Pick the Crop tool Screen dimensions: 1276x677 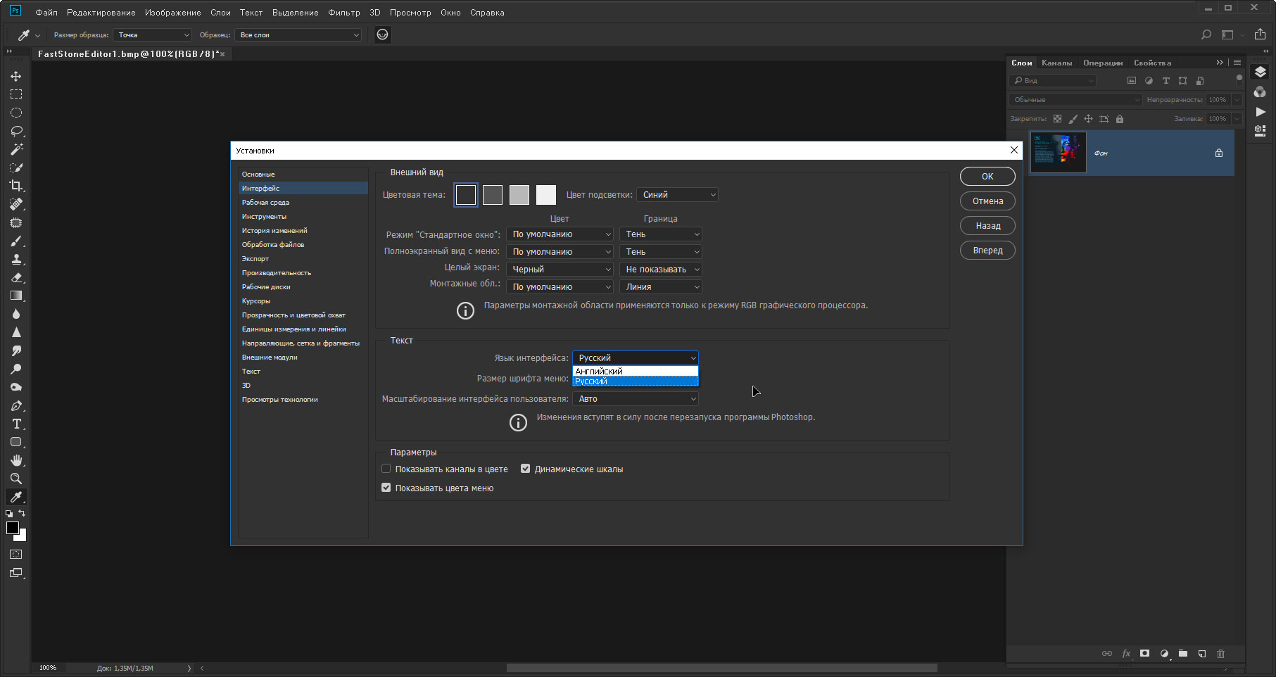[15, 186]
